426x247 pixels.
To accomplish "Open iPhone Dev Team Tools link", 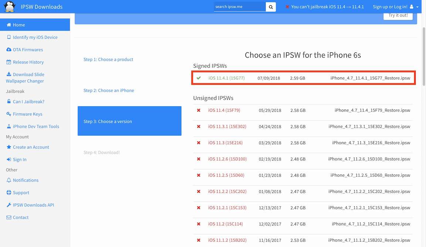I will [x=36, y=126].
